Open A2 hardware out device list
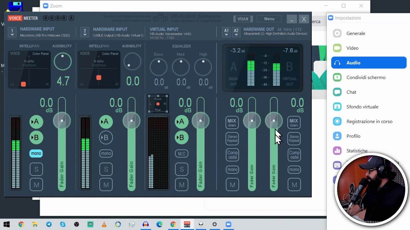The width and height of the screenshot is (410, 230). click(x=236, y=32)
